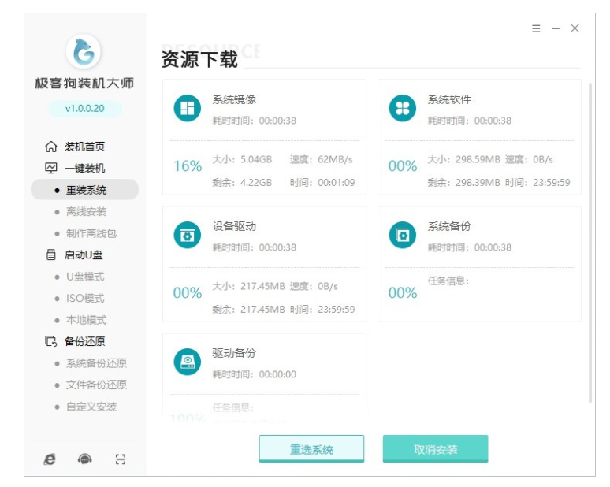The height and width of the screenshot is (487, 610).
Task: Click the 16% progress value of 系统镜像
Action: tap(188, 166)
